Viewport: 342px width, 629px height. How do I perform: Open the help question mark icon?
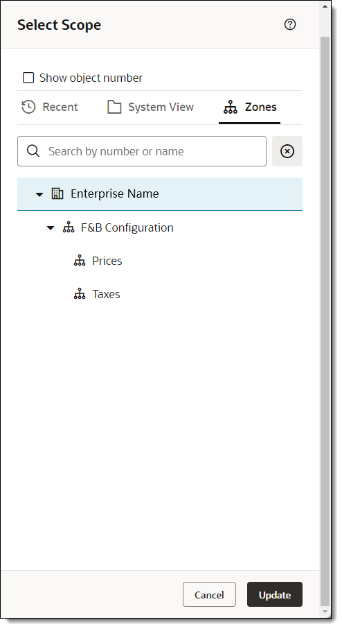290,24
